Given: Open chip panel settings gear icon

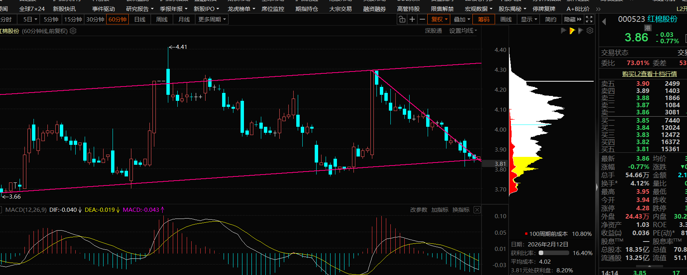Looking at the screenshot, I should tap(590, 31).
